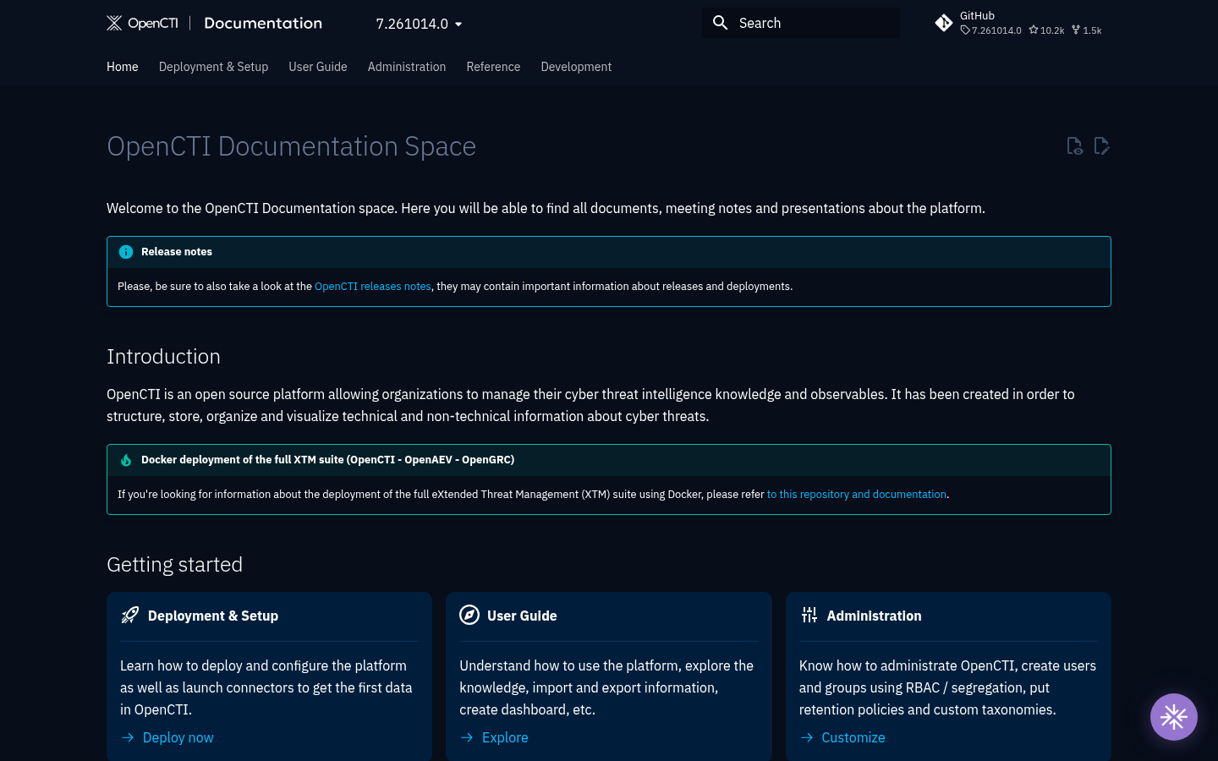Click the GitHub tag version 7.261014.0
Viewport: 1218px width, 761px height.
[x=990, y=30]
